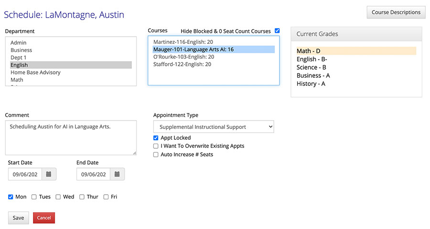
Task: Choose Martinez-116-English: 20 course
Action: pos(214,42)
